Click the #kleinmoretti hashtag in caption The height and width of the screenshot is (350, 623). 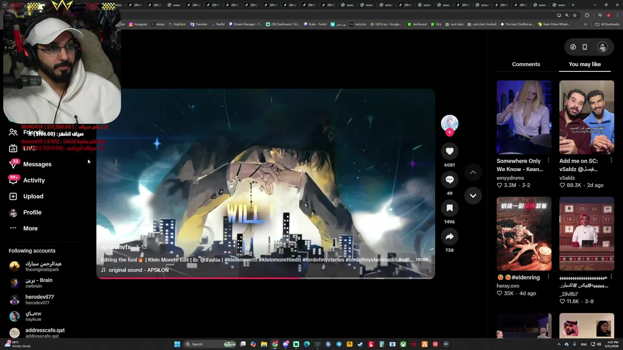[241, 260]
